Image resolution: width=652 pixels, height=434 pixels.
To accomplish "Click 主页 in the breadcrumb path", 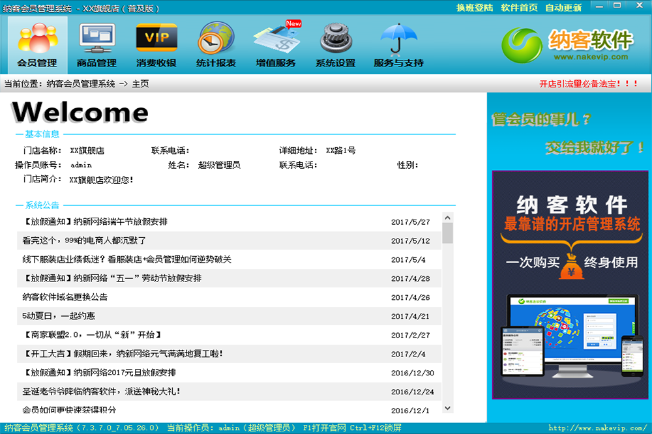I will click(140, 84).
